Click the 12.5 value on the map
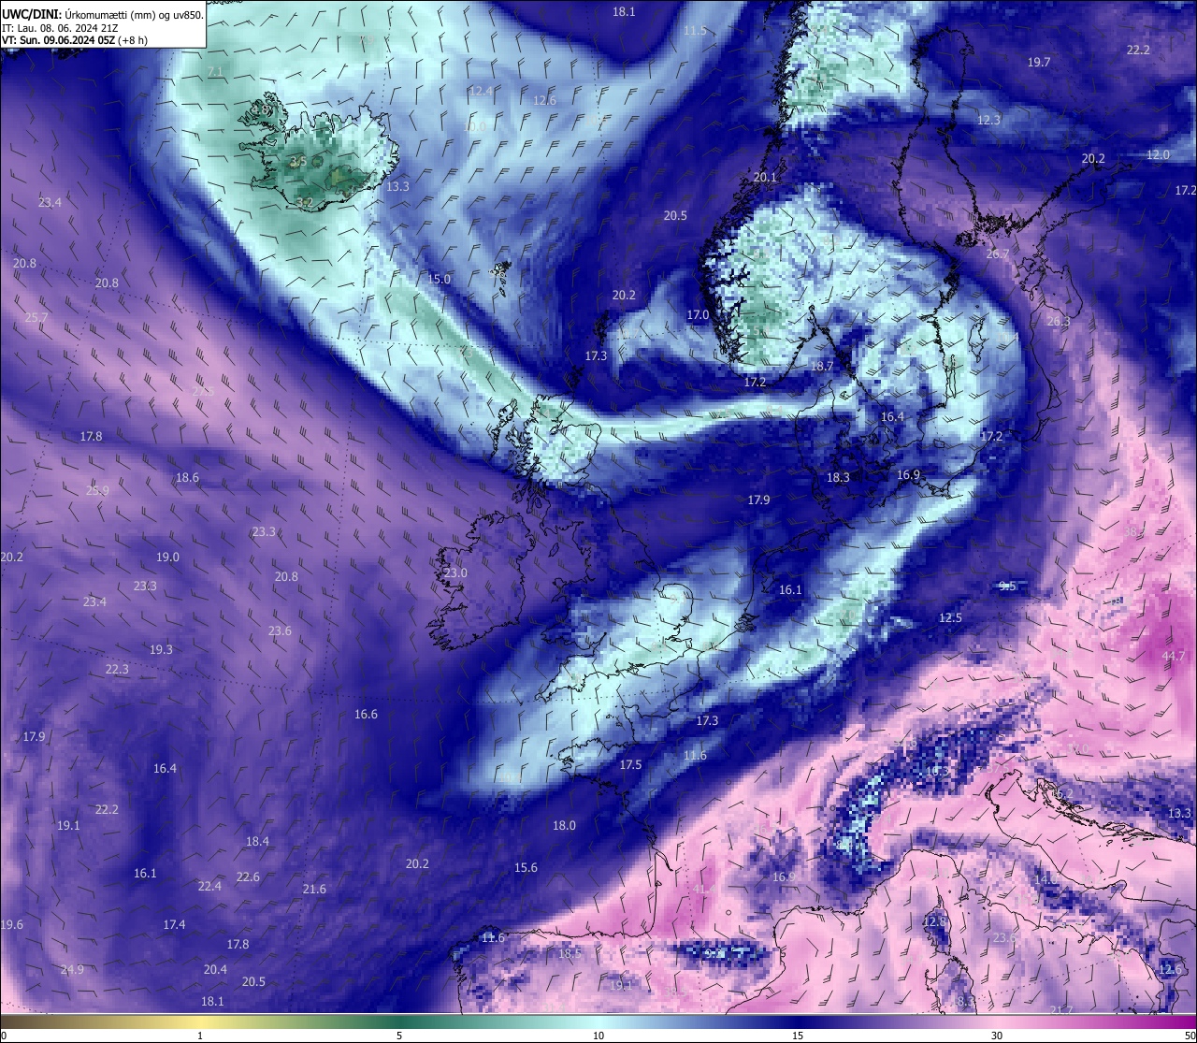1197x1043 pixels. tap(950, 617)
